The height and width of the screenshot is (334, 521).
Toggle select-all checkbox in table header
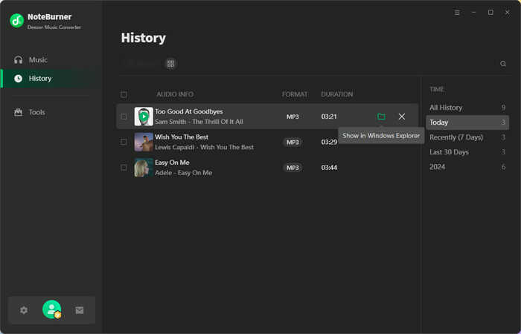click(124, 95)
